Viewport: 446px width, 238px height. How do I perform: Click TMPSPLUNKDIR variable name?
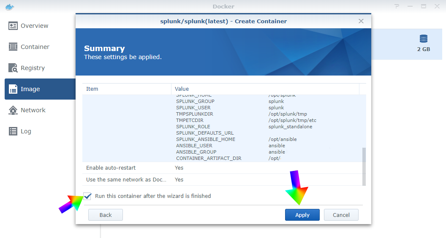point(195,114)
